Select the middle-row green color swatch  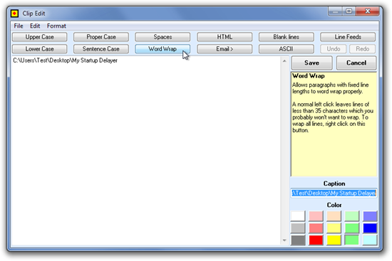pos(352,228)
